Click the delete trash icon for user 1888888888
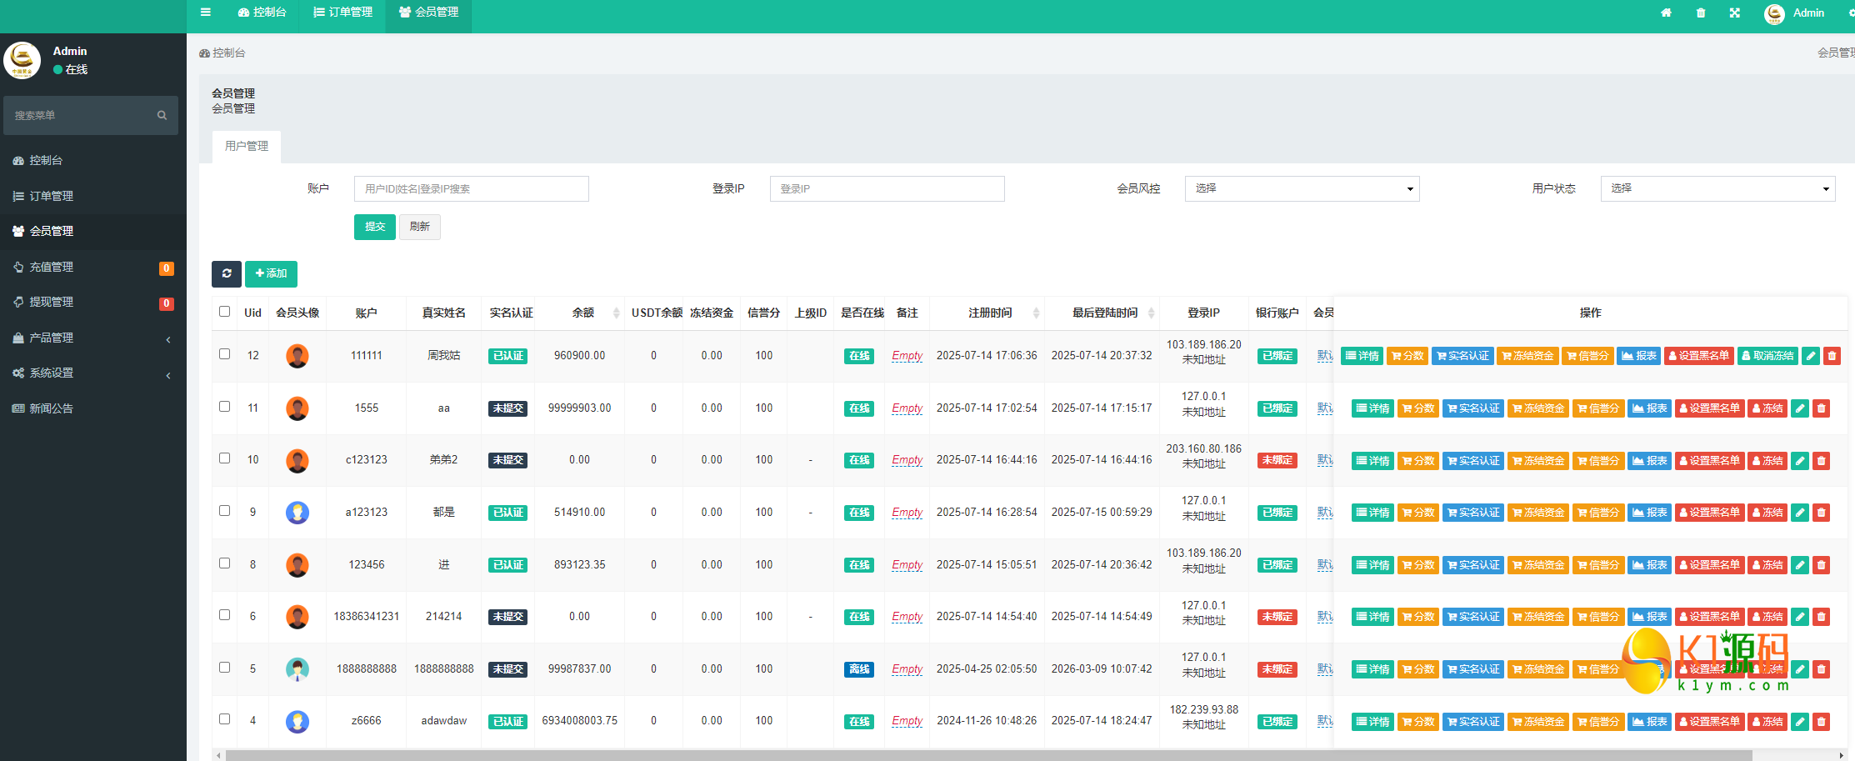This screenshot has width=1855, height=761. point(1822,669)
